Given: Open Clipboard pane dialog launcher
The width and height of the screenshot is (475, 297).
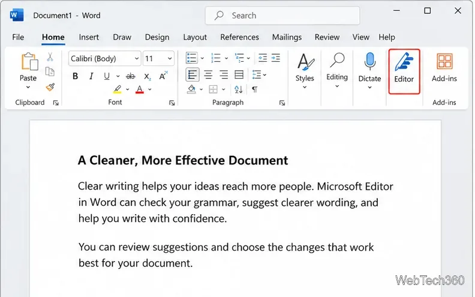Looking at the screenshot, I should [56, 103].
